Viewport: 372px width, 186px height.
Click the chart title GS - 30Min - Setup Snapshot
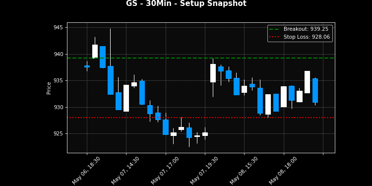pos(186,3)
